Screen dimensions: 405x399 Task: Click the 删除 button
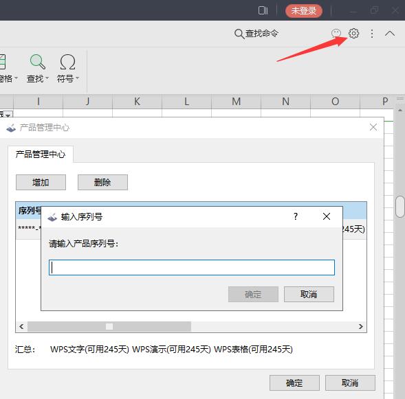pos(102,183)
